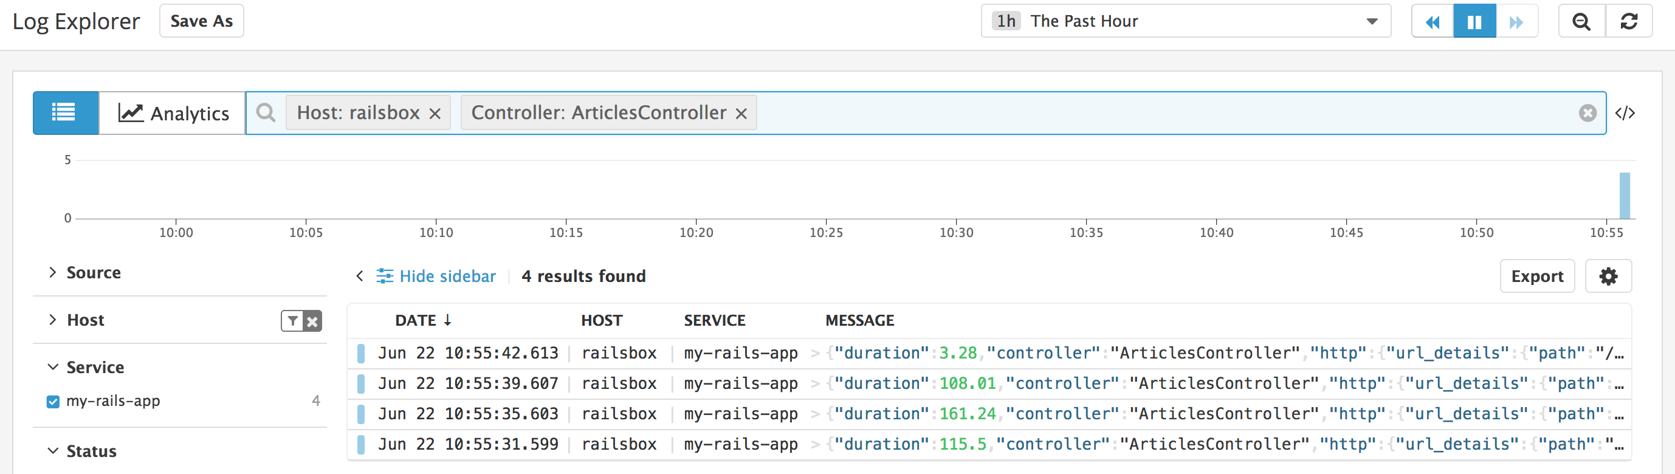
Task: Click the MESSAGE column header
Action: (859, 320)
